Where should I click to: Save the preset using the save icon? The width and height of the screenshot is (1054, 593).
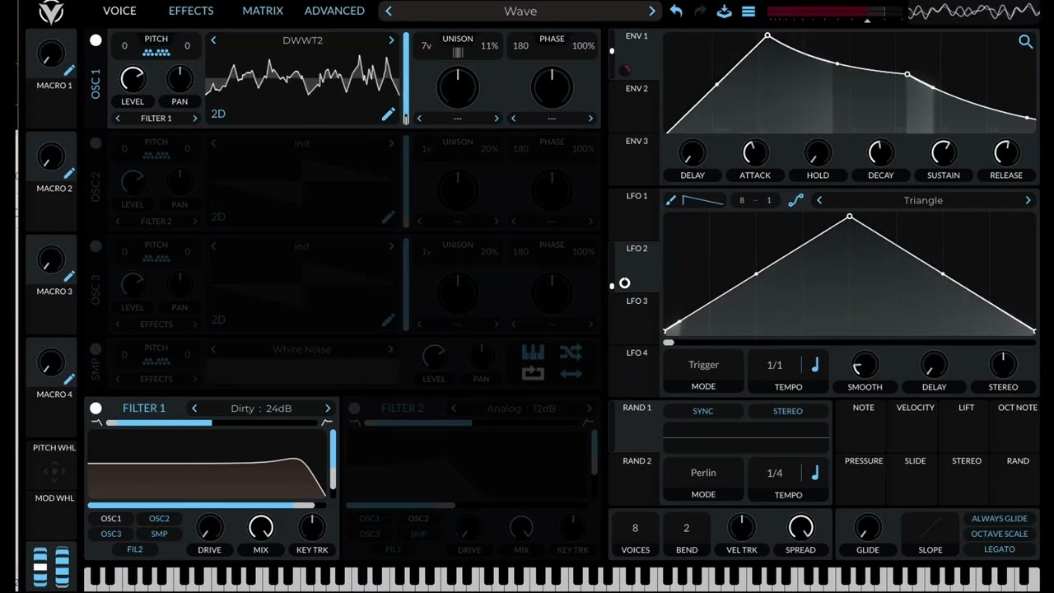click(724, 11)
